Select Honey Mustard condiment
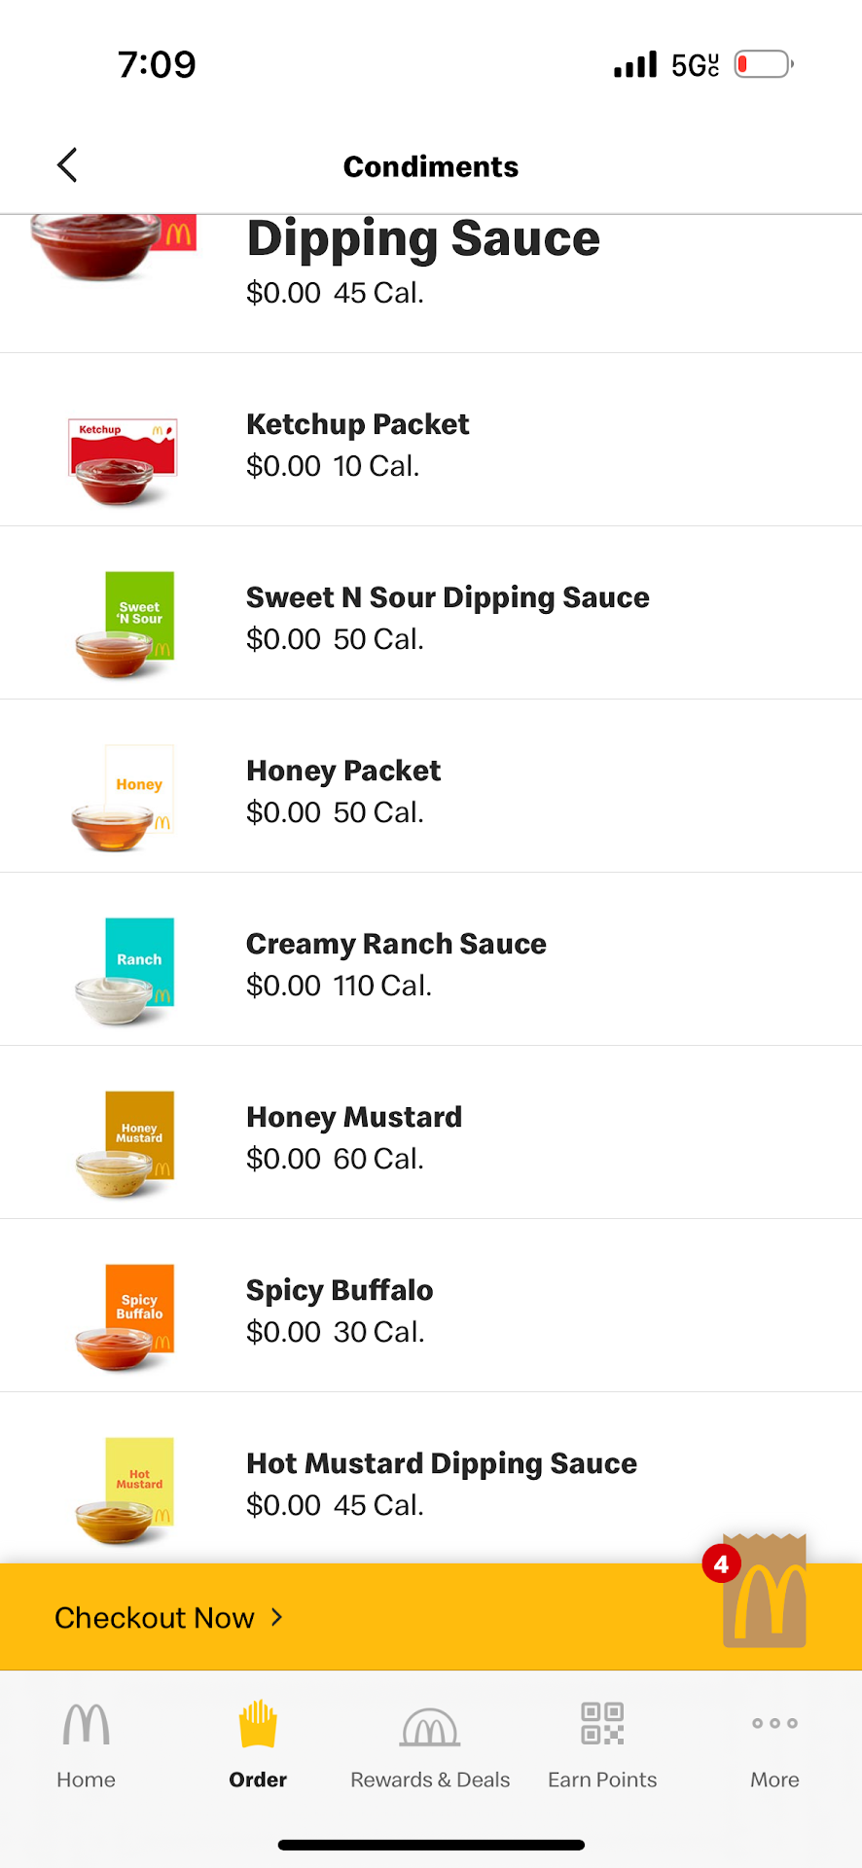 click(x=354, y=1117)
